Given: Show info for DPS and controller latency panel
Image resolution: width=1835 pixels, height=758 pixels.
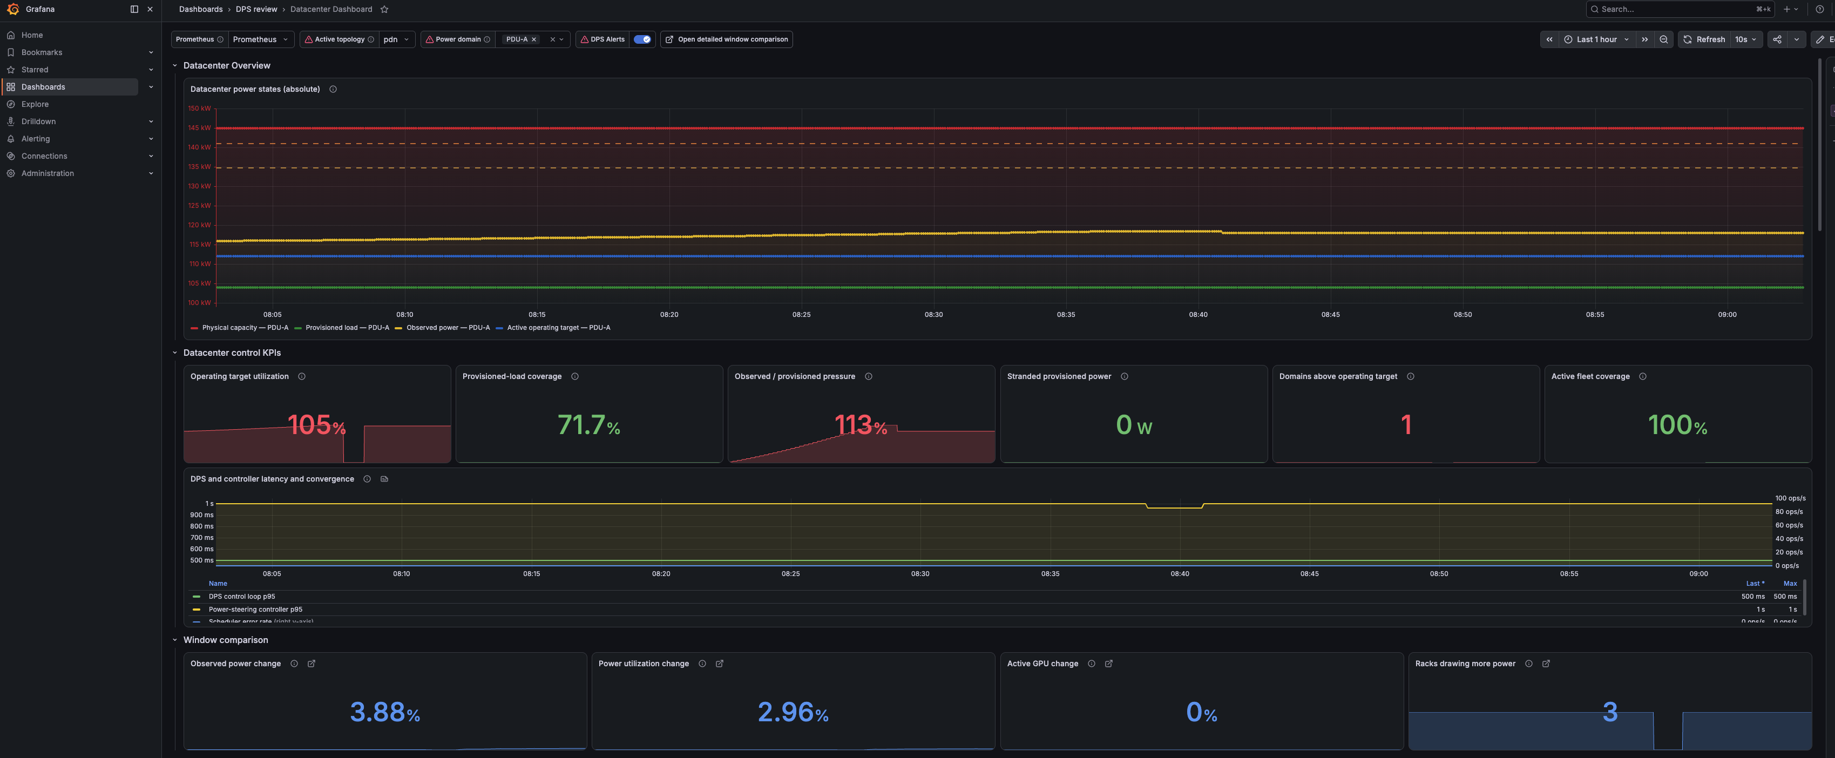Looking at the screenshot, I should tap(367, 479).
